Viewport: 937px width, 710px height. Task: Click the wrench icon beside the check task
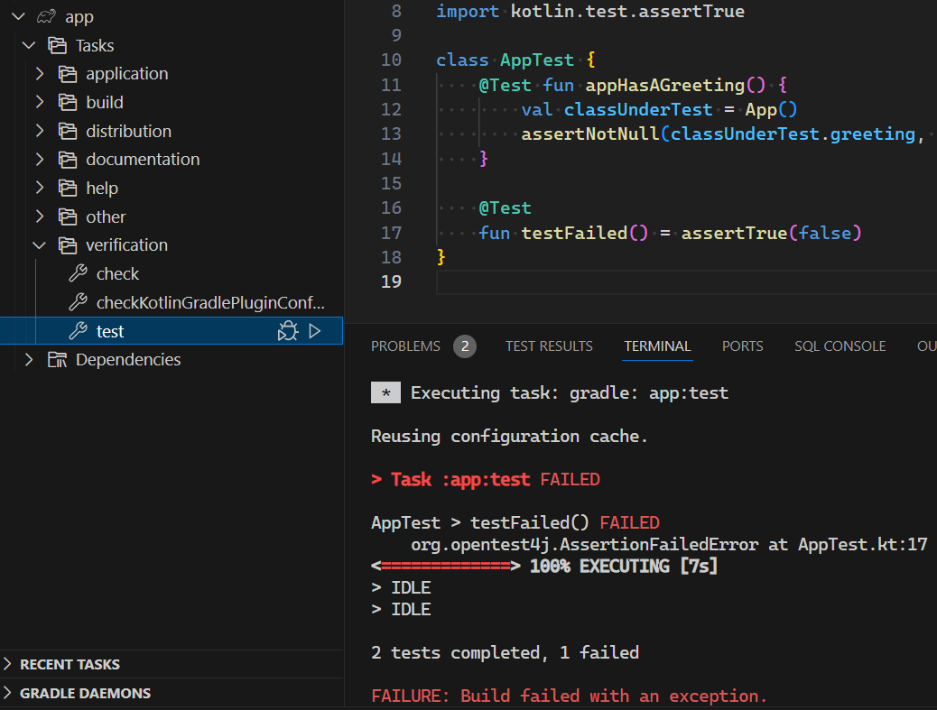(x=77, y=273)
